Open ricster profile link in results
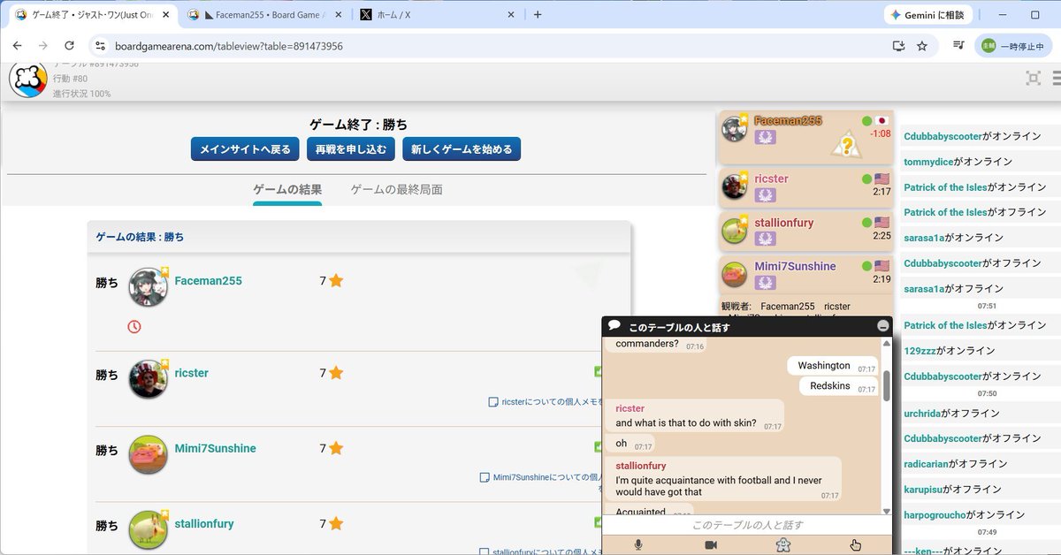This screenshot has height=555, width=1061. click(x=191, y=373)
